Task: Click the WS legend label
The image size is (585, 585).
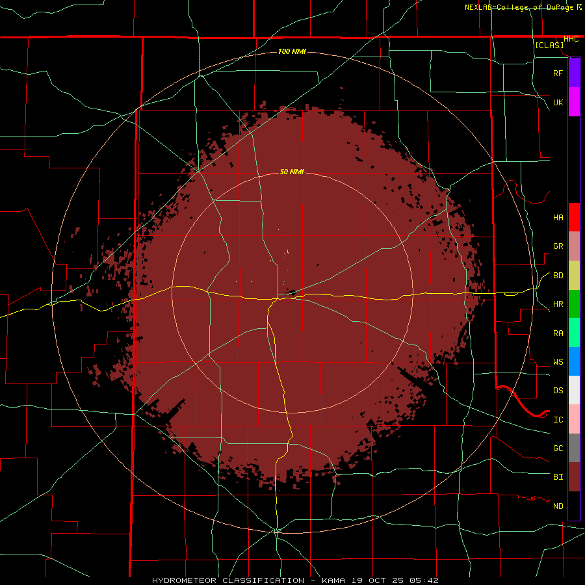Action: pos(558,362)
